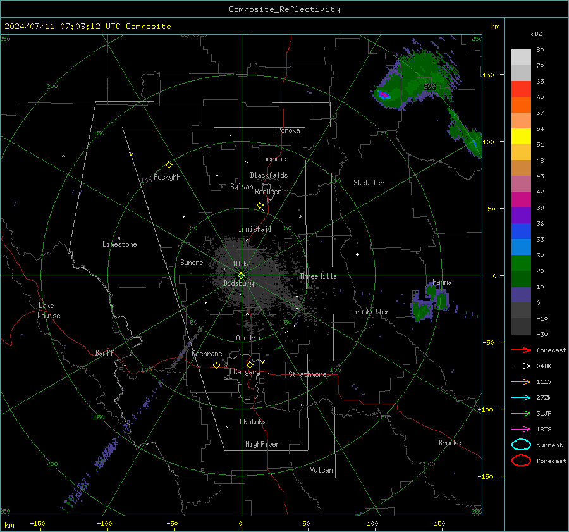This screenshot has width=569, height=532.
Task: Click the Stettler label
Action: pyautogui.click(x=369, y=183)
